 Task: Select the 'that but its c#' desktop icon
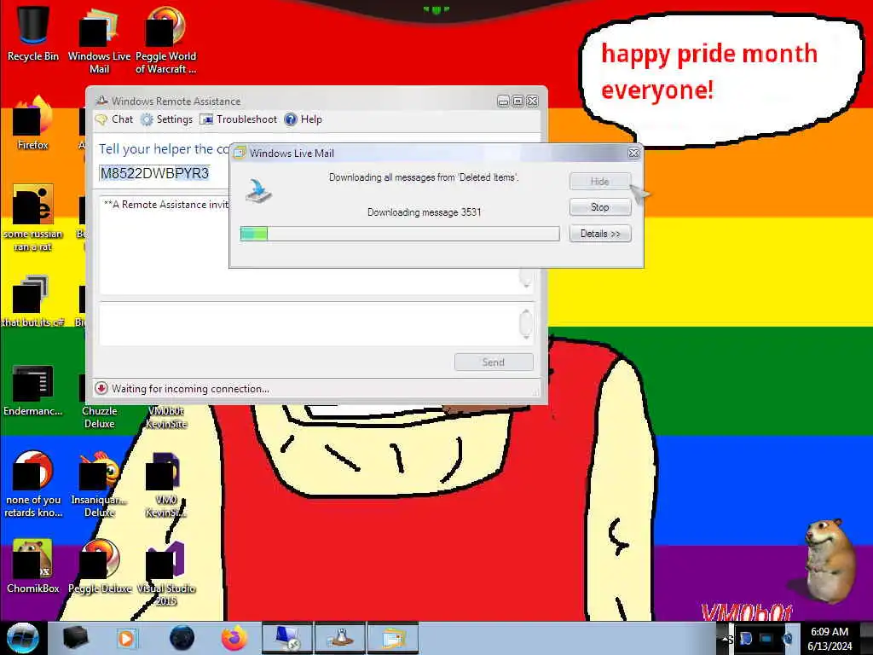coord(33,301)
